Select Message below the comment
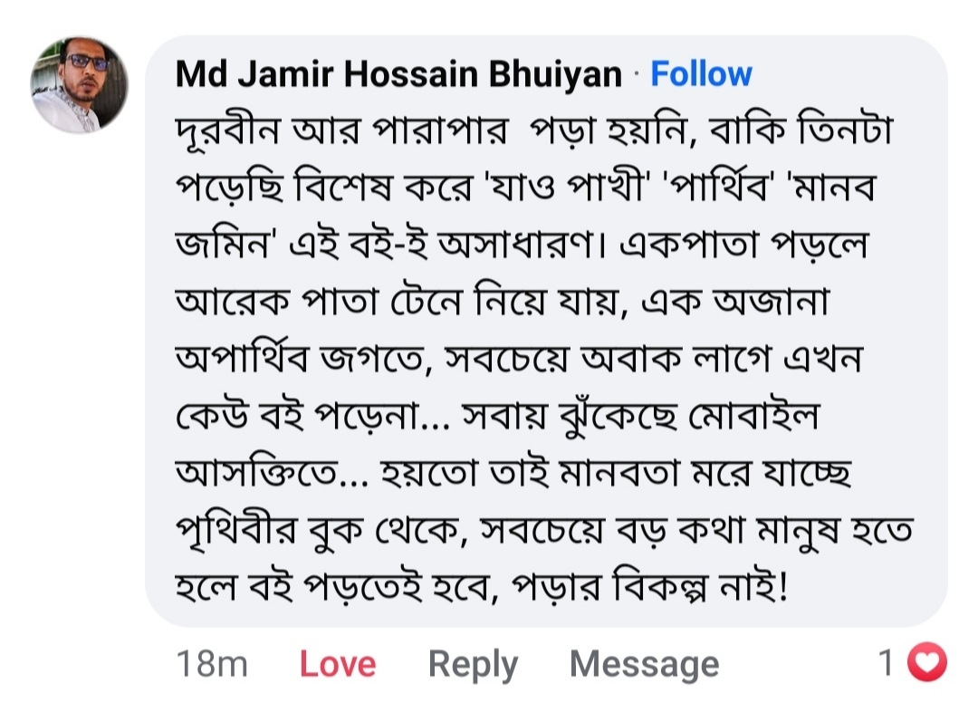The image size is (978, 722). (644, 665)
